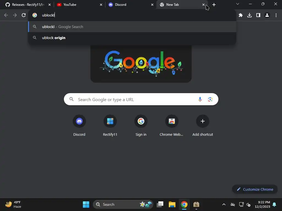
Task: Reload the current page
Action: coord(24,15)
